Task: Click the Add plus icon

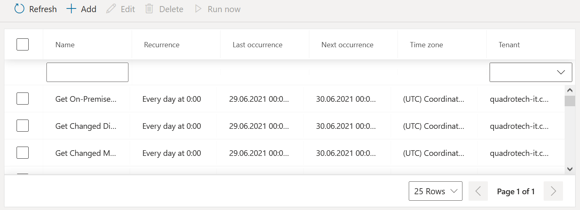Action: click(x=71, y=9)
